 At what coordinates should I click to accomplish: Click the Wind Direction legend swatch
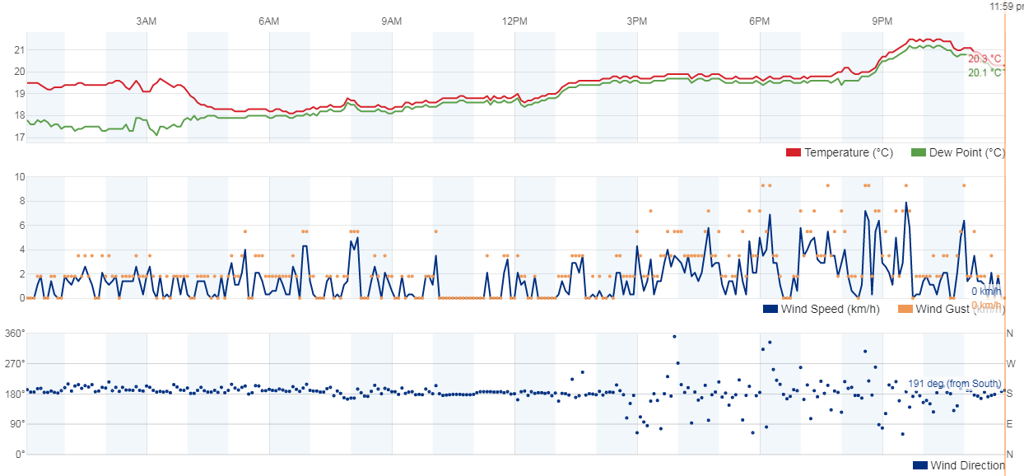920,466
